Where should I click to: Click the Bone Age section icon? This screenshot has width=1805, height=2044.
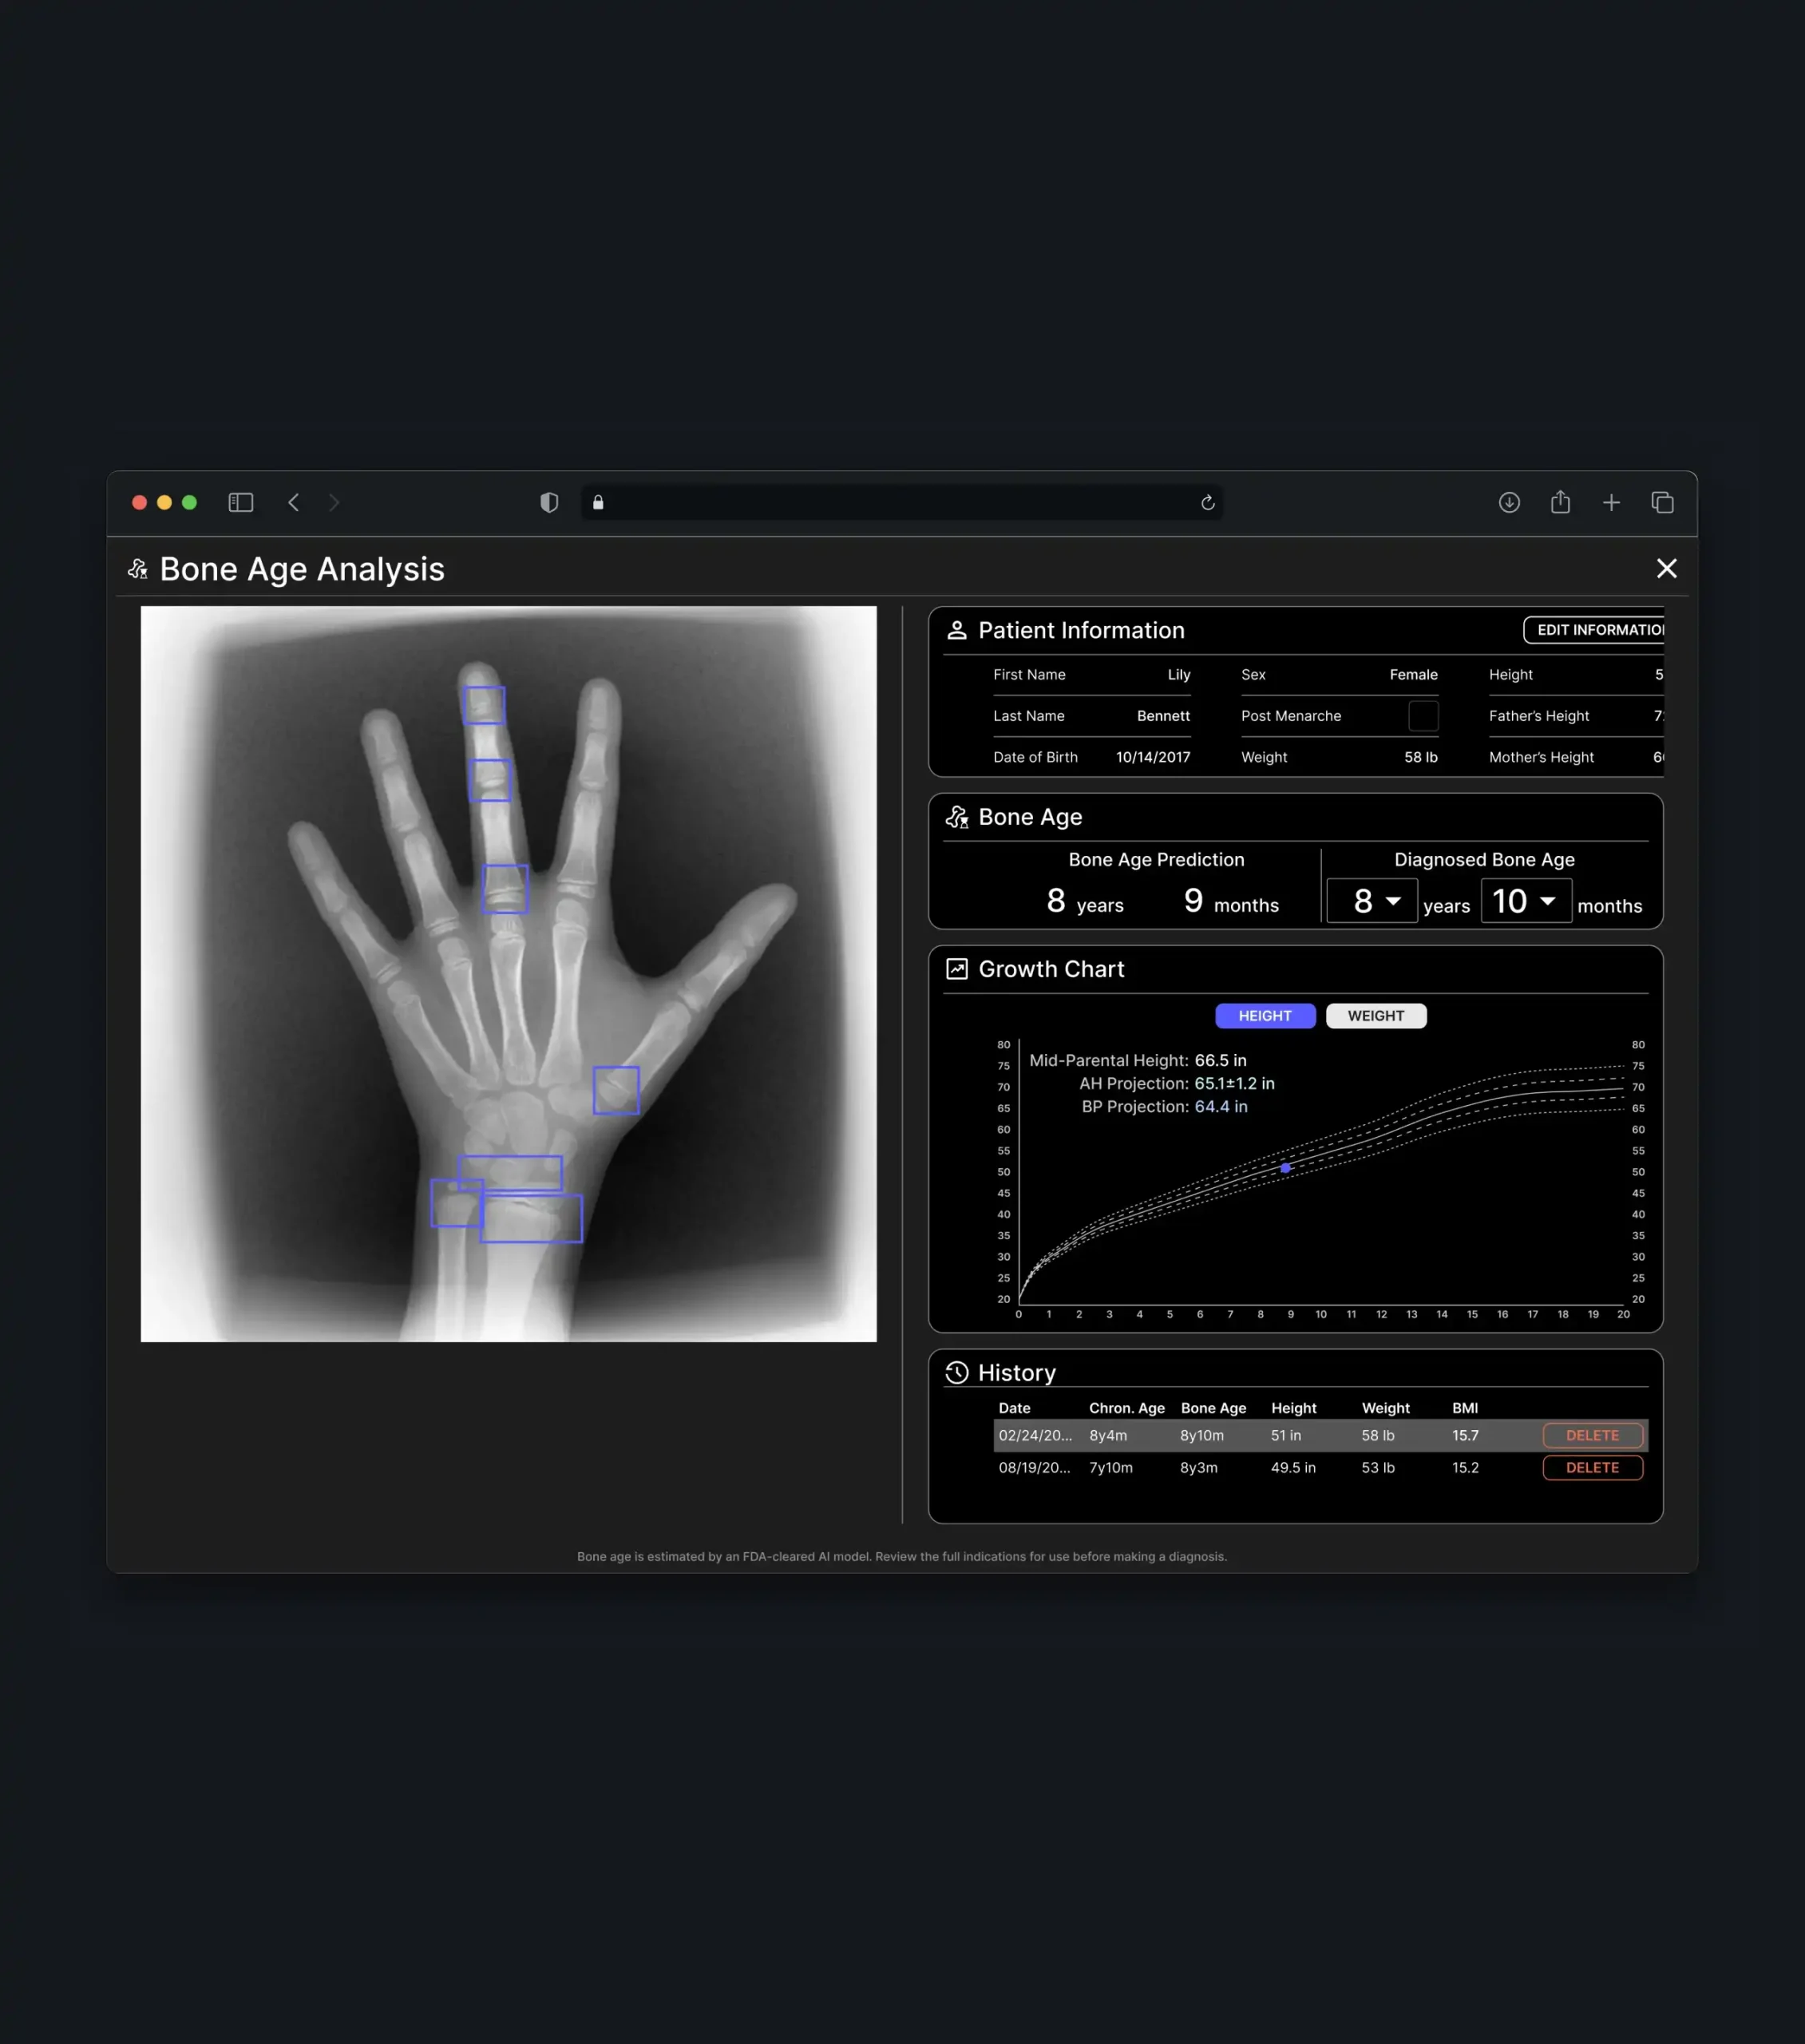(957, 817)
